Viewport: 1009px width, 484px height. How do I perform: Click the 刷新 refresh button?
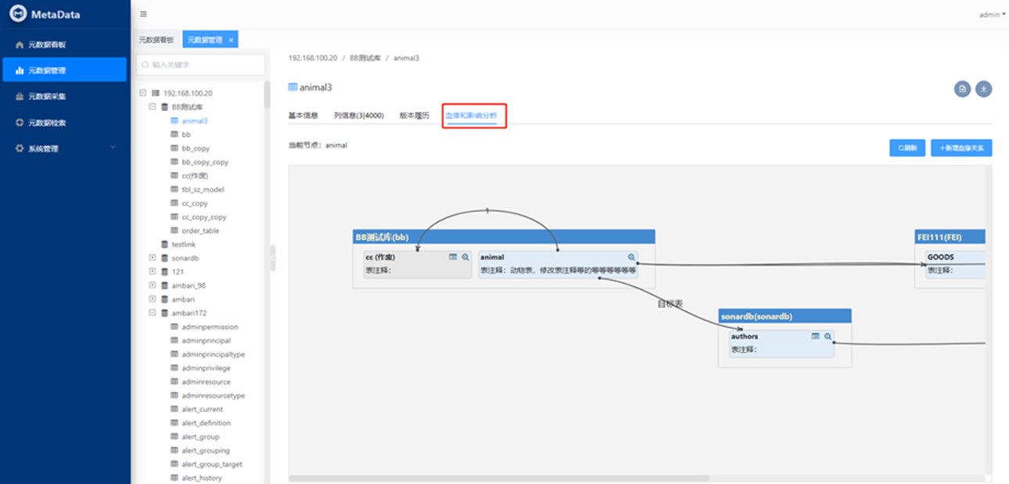pos(907,148)
